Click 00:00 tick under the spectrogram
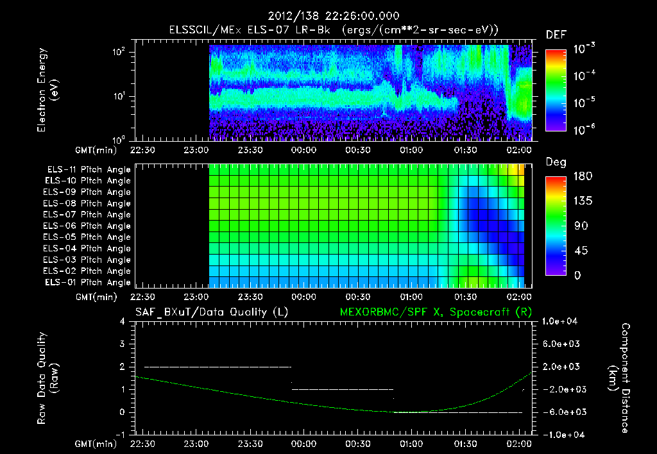This screenshot has width=657, height=454. [303, 150]
